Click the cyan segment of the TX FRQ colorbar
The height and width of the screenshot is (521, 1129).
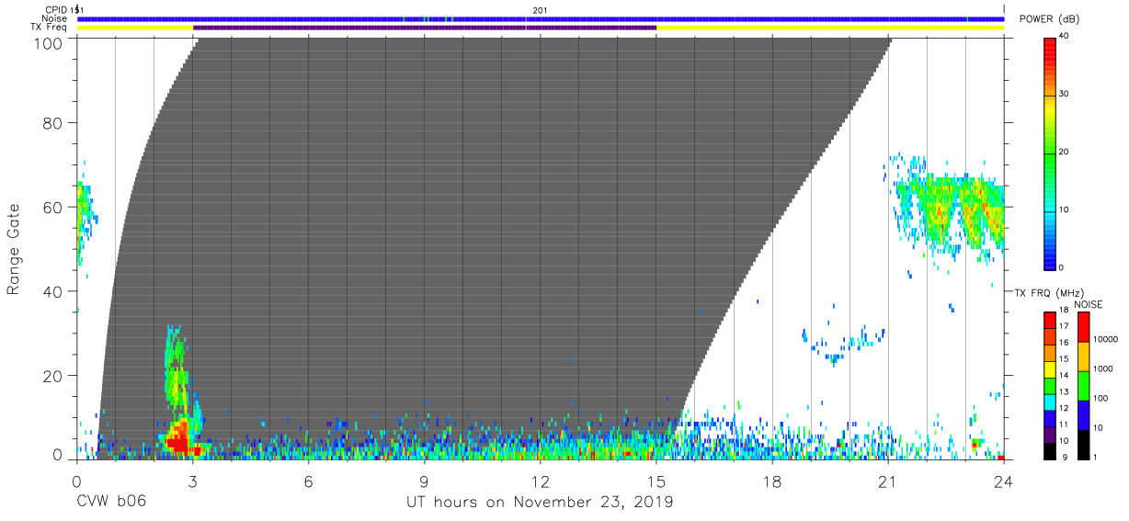[1049, 402]
